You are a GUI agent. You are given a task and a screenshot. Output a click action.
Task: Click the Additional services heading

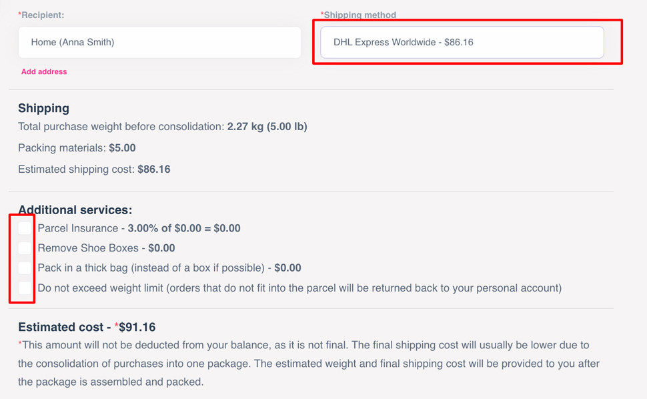click(75, 210)
